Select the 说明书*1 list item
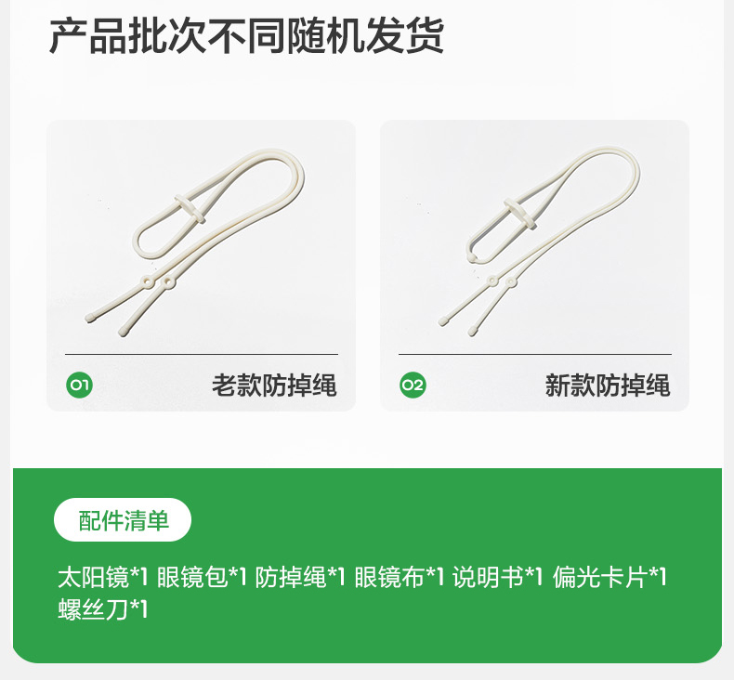734x680 pixels. pyautogui.click(x=498, y=577)
